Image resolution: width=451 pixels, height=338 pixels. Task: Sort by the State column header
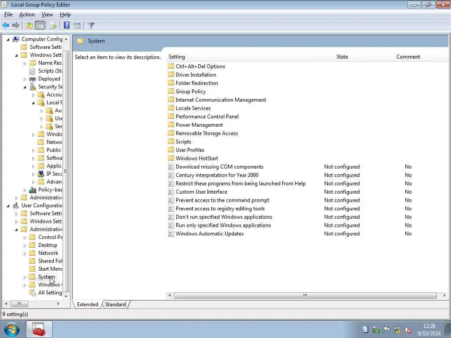(x=342, y=57)
